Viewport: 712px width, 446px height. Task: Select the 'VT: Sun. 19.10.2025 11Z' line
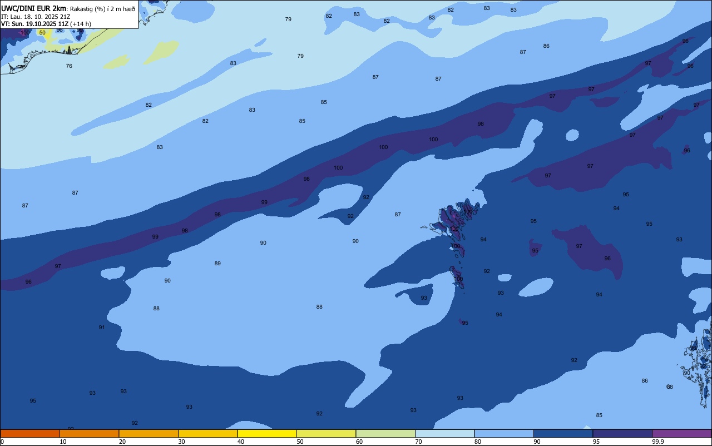34,24
